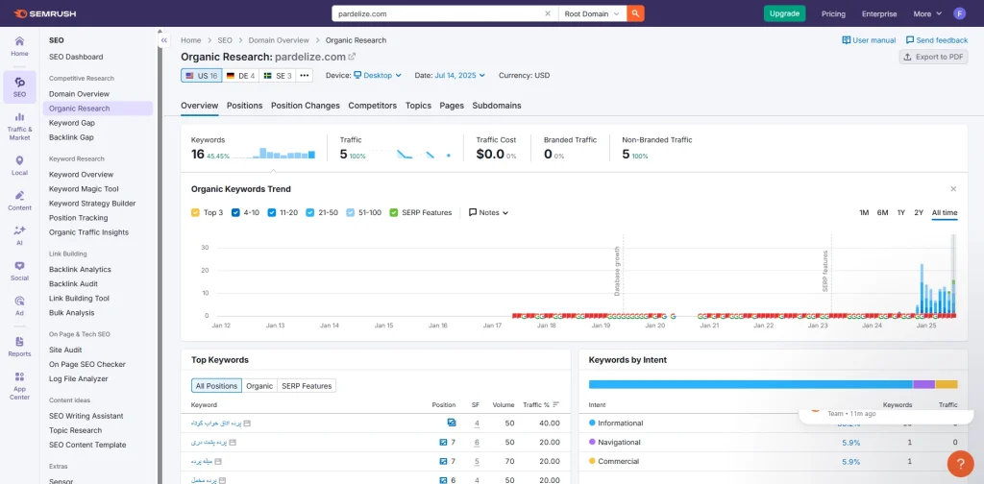The width and height of the screenshot is (984, 484).
Task: Click Send feedback link
Action: (x=937, y=40)
